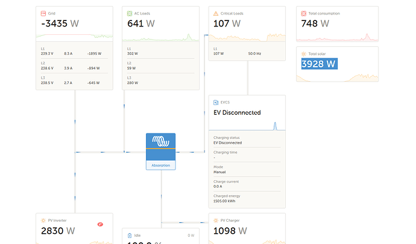This screenshot has height=244, width=416.
Task: Click AC Loads L1 value 302 W
Action: 133,53
